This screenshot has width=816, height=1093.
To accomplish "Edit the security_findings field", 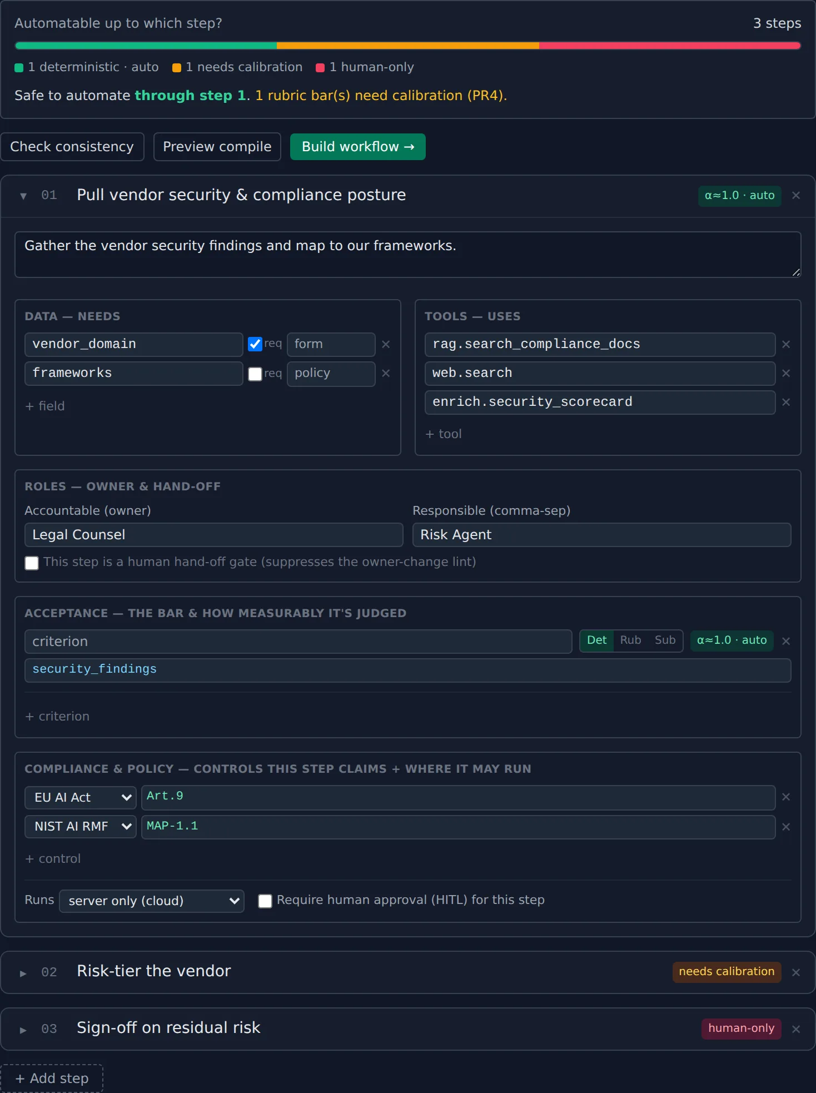I will pyautogui.click(x=408, y=670).
